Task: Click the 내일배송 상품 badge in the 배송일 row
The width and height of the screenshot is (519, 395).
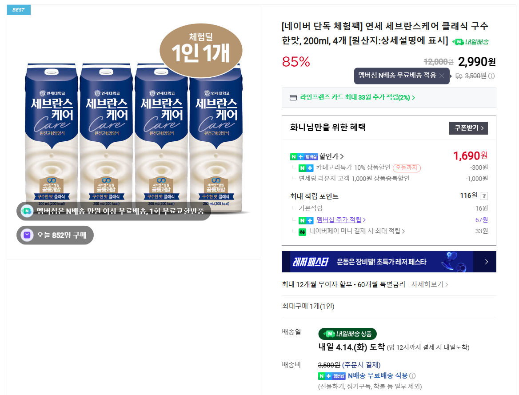Action: coord(347,334)
